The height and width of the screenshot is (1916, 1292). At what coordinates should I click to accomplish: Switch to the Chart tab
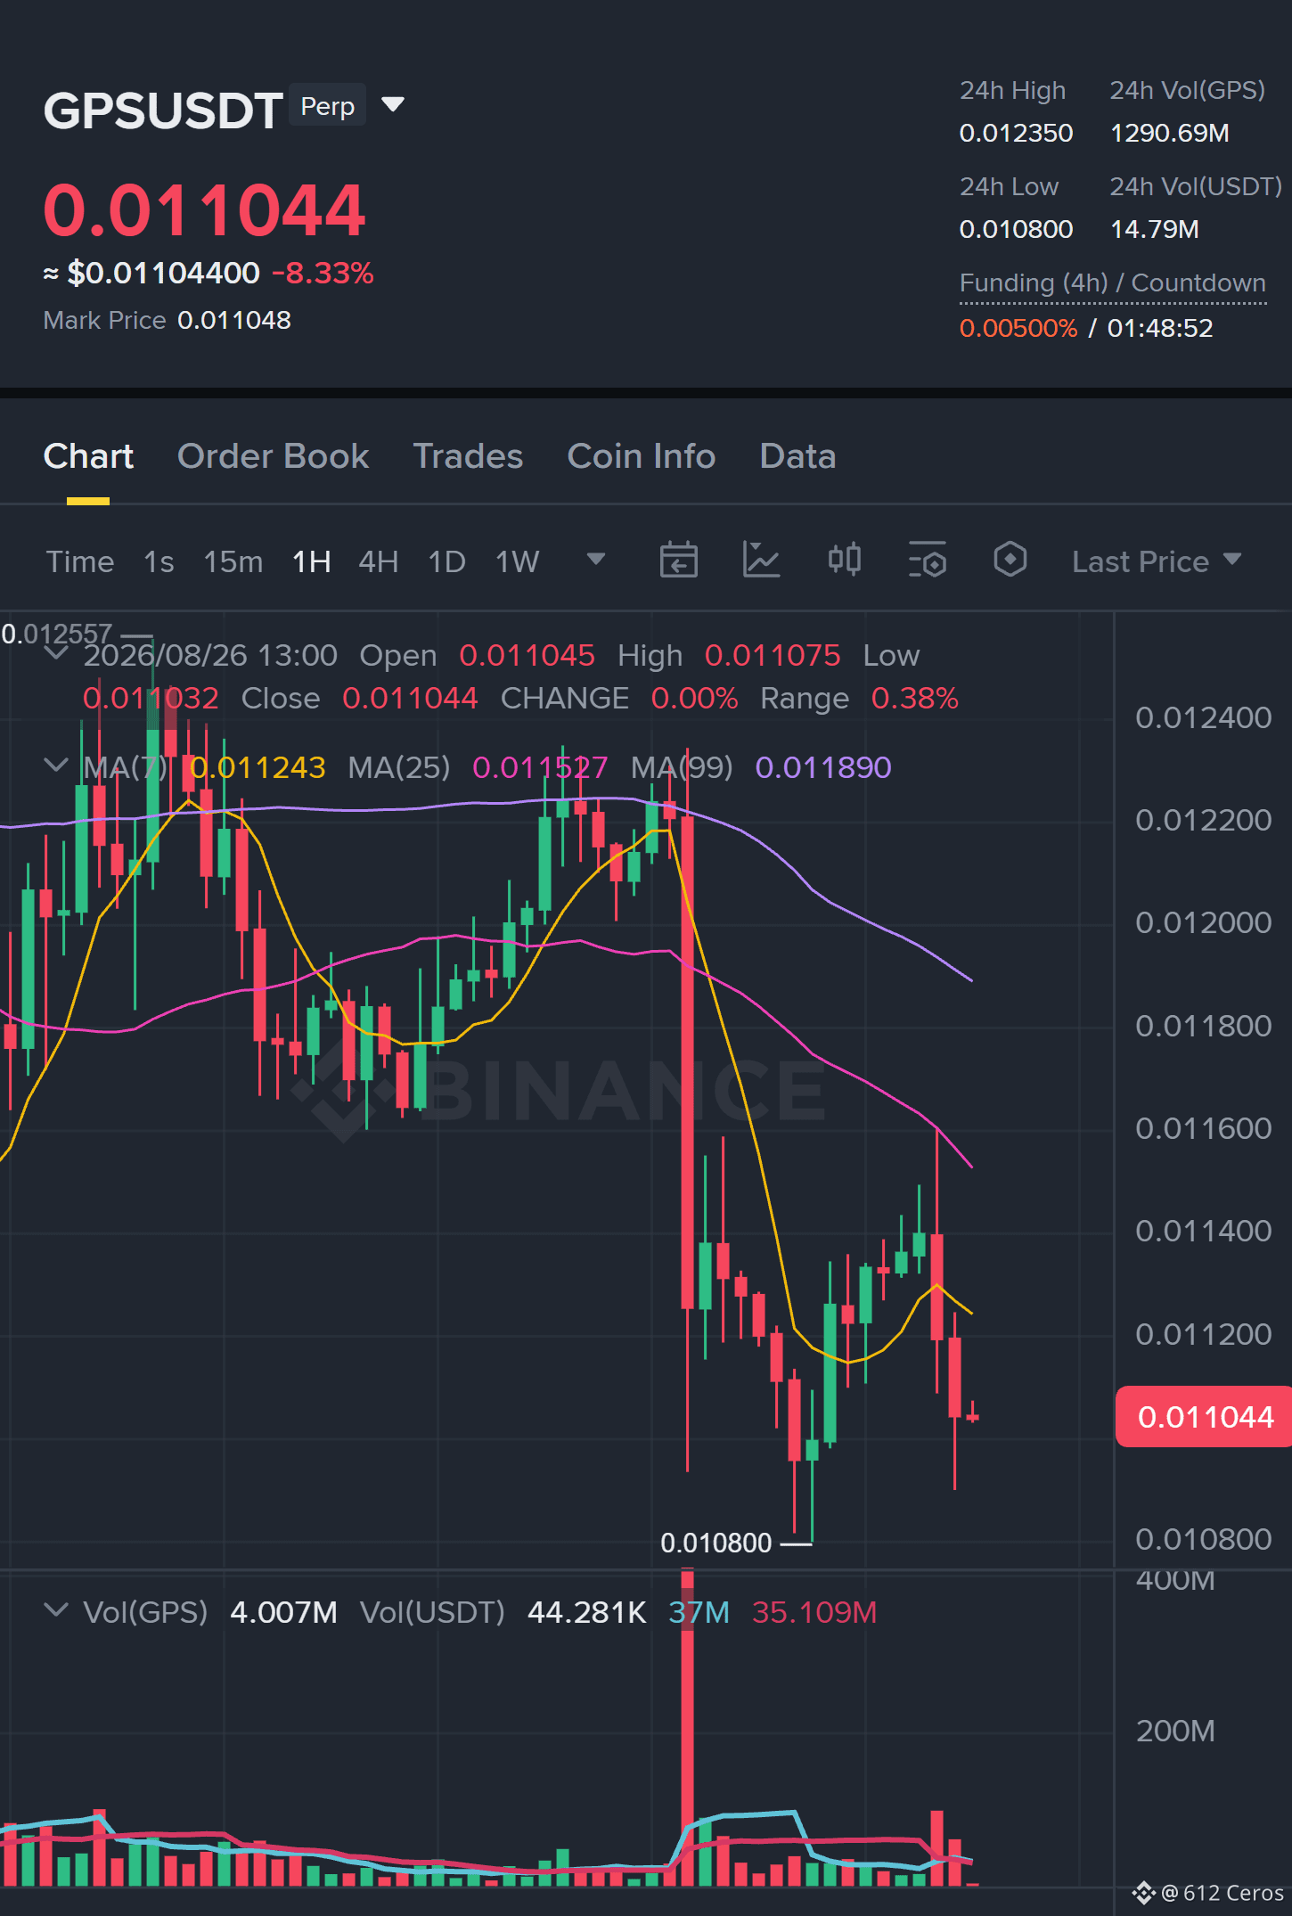click(x=88, y=456)
